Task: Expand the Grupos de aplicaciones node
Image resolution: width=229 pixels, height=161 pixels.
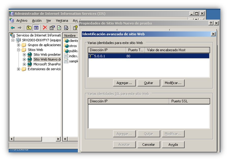Action: point(19,45)
